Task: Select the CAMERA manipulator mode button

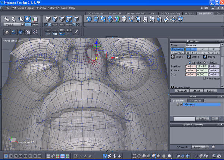Action: pos(34,25)
